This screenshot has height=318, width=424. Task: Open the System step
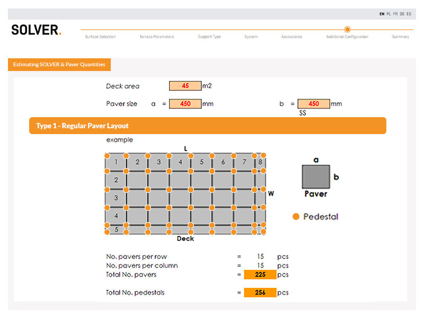251,37
